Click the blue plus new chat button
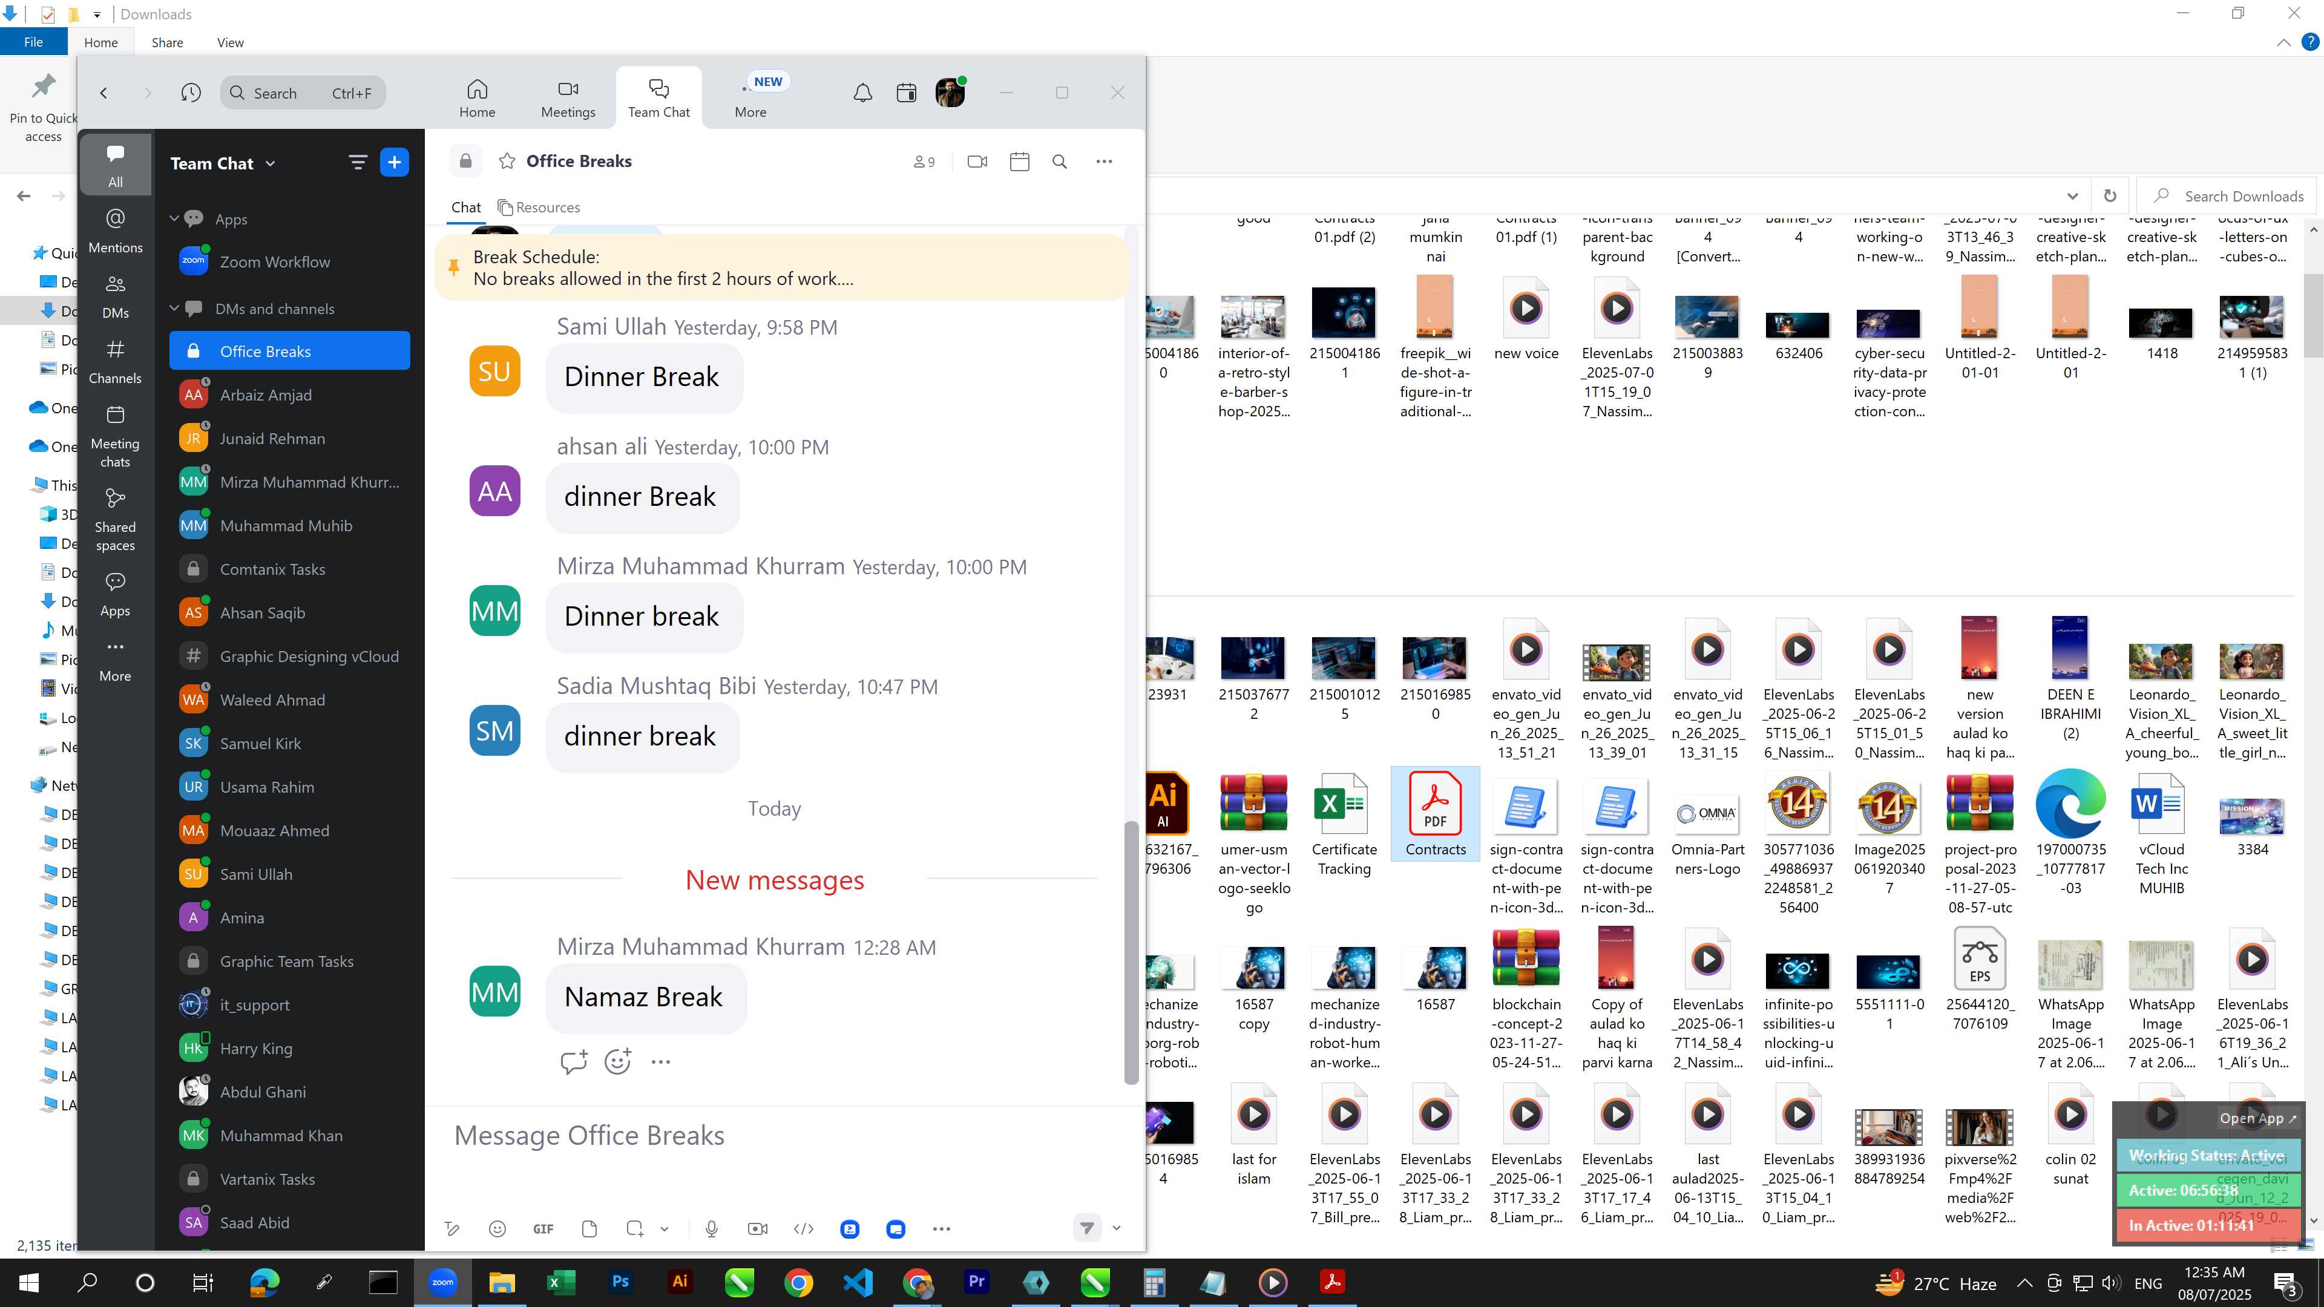 394,162
